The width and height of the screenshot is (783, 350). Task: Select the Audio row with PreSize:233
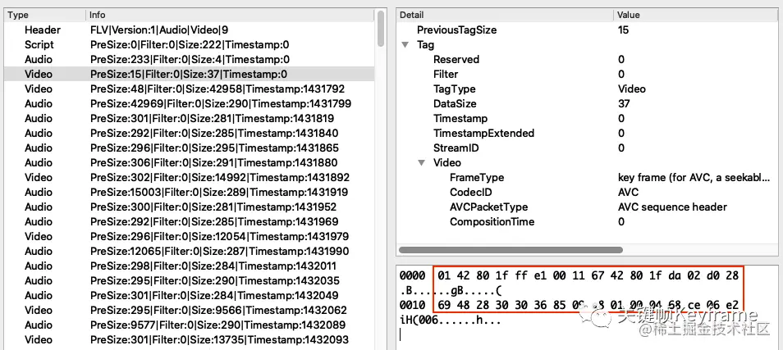tap(190, 59)
